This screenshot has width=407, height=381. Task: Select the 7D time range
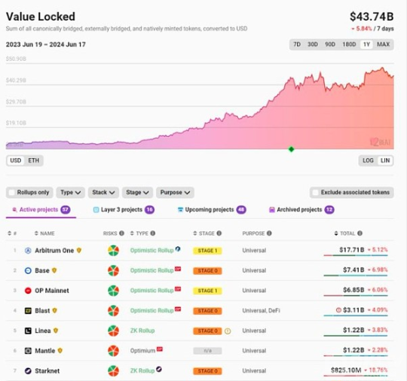[x=297, y=44]
